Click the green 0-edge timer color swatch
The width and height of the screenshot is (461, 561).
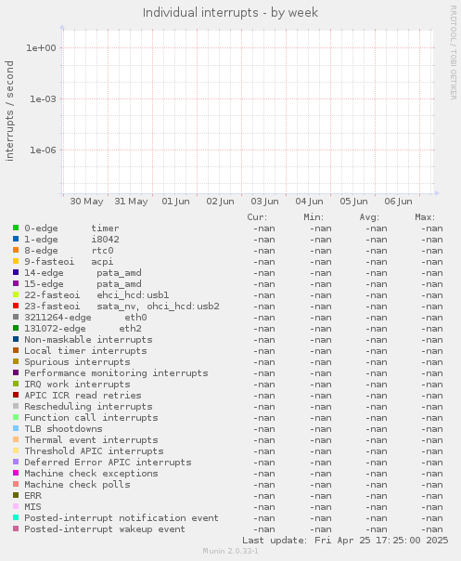[16, 228]
